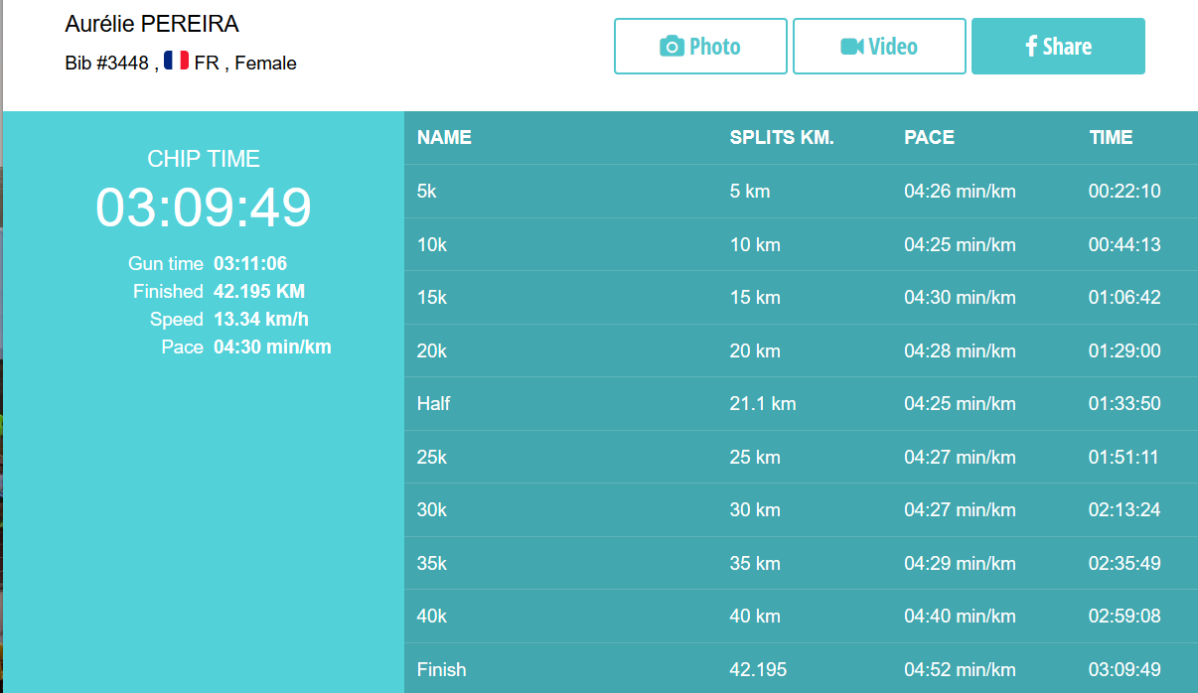Select the 5k split row name

click(x=427, y=192)
